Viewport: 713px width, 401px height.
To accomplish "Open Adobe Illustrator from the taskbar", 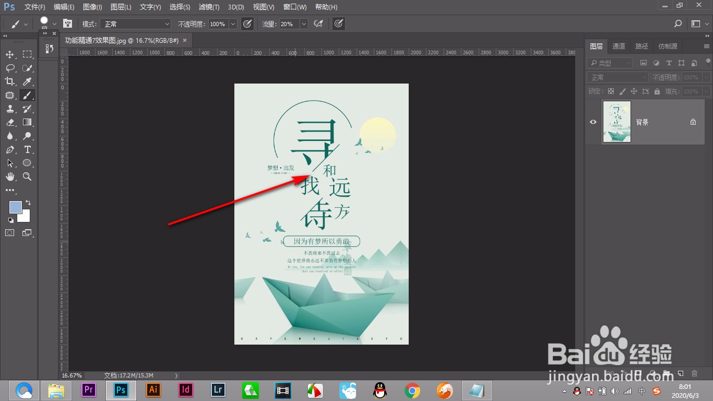I will tap(153, 390).
